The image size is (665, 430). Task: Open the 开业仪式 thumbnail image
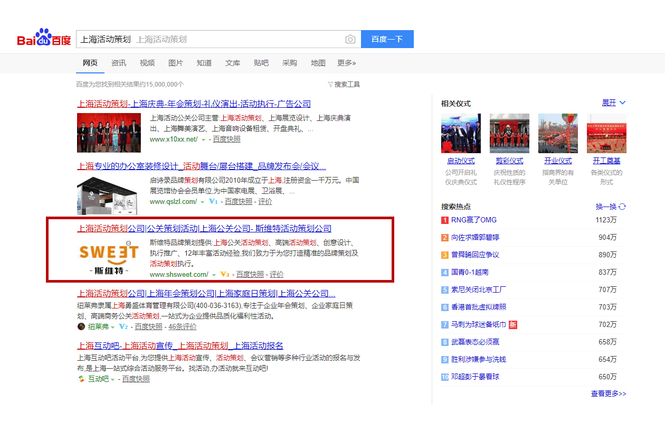point(558,133)
